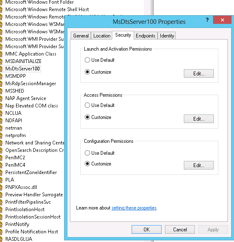Select Use Default for Launch and Activation Permissions

click(87, 60)
